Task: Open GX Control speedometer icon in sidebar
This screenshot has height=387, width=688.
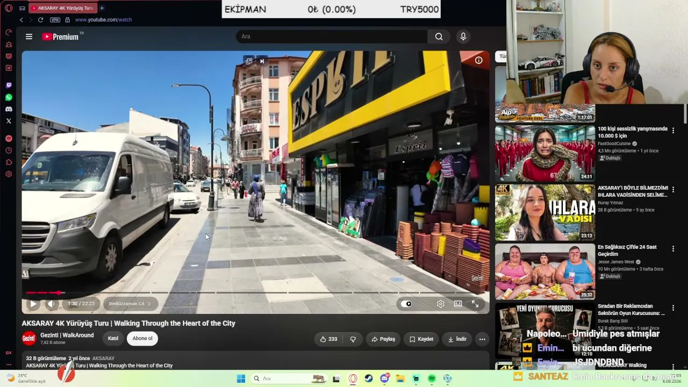Action: (x=9, y=32)
